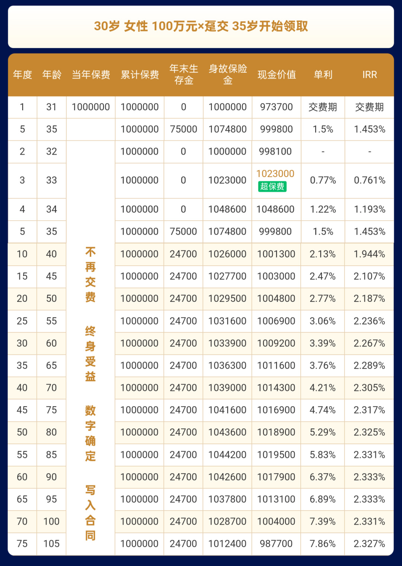Click the 当年保费 column header
This screenshot has width=402, height=566.
91,75
